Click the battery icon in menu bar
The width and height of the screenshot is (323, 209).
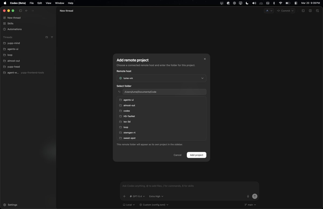pos(288,3)
